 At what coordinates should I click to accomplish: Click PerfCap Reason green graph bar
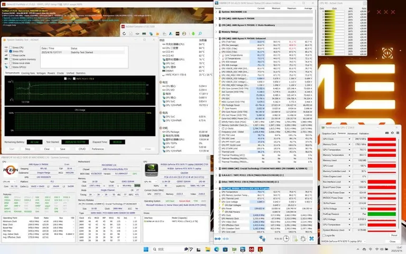(x=382, y=214)
